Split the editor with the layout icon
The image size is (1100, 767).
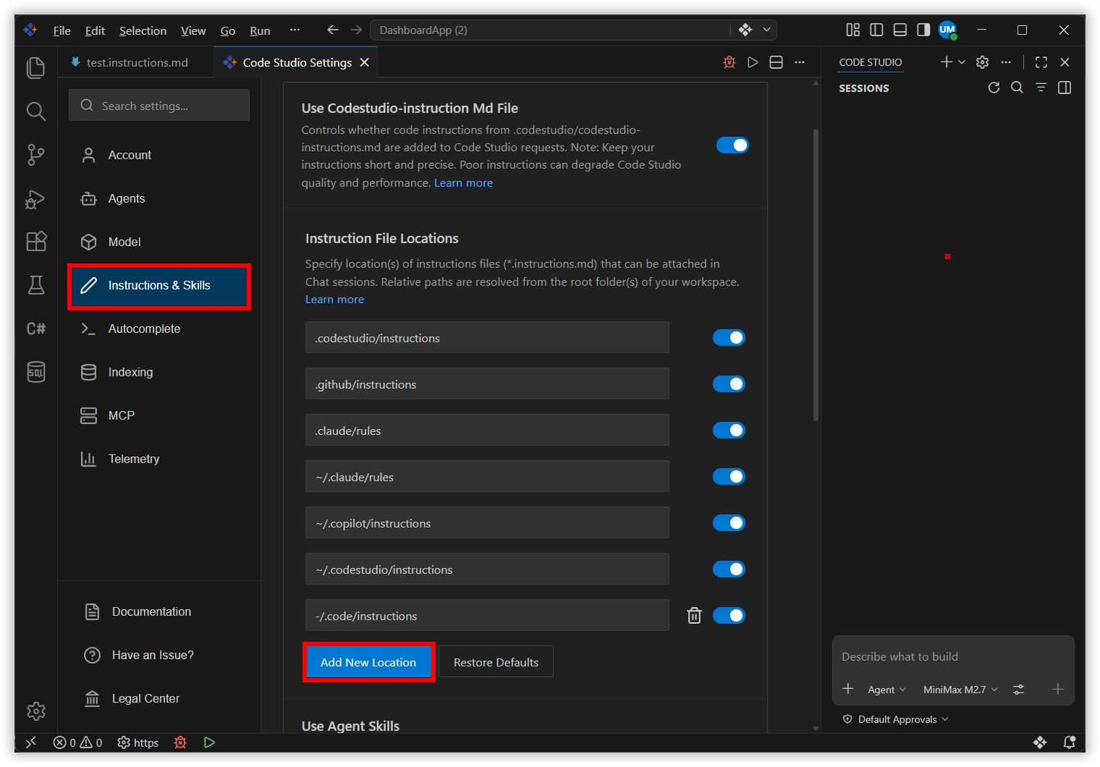click(x=776, y=62)
